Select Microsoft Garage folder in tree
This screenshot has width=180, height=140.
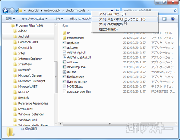point(30,75)
